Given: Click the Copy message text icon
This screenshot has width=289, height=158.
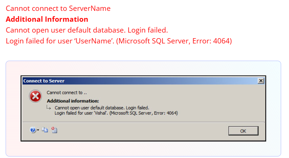Looking at the screenshot, I should coord(45,130).
